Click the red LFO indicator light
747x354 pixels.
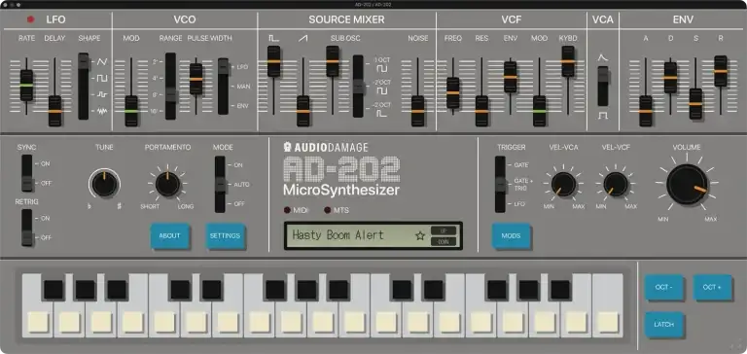(x=31, y=20)
